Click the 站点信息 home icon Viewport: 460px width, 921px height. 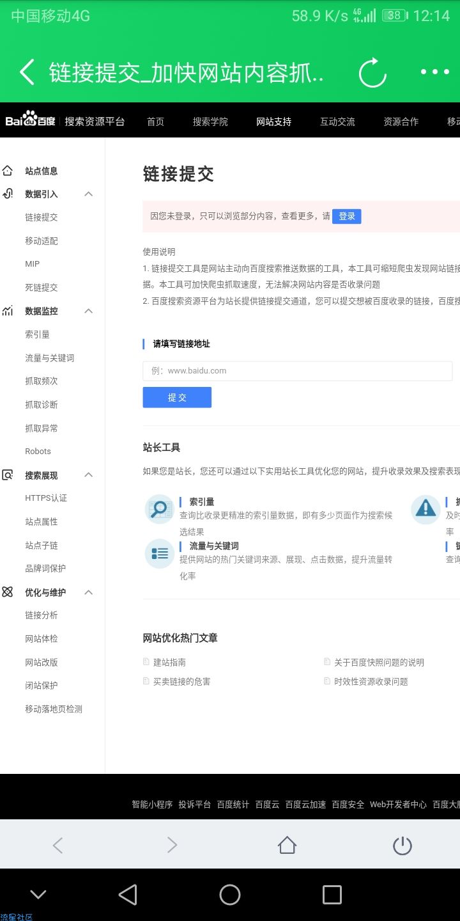point(8,171)
